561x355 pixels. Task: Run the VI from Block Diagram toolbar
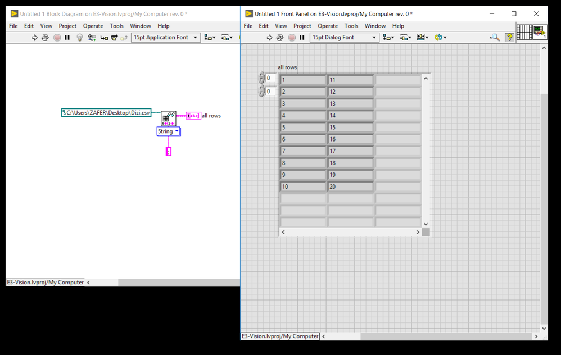(x=35, y=38)
